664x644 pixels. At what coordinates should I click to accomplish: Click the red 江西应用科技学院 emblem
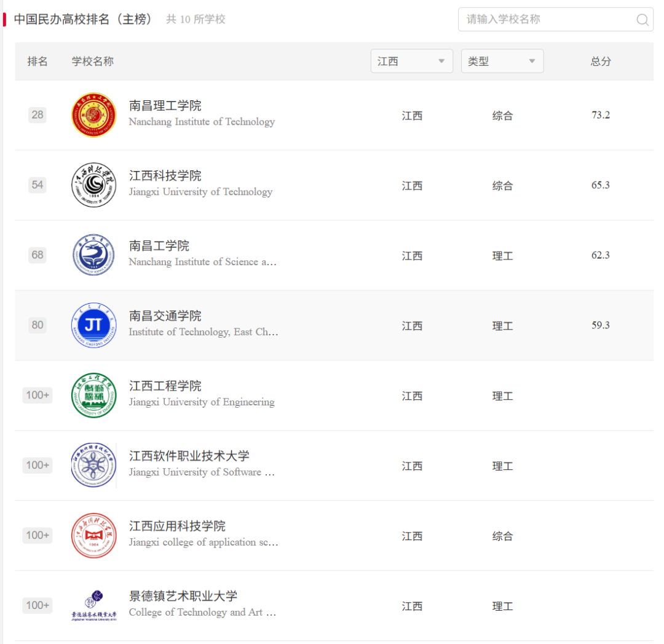coord(93,535)
